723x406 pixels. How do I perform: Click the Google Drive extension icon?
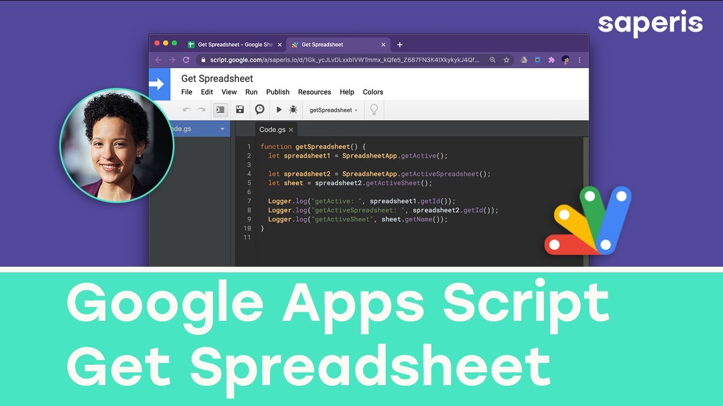click(x=524, y=60)
